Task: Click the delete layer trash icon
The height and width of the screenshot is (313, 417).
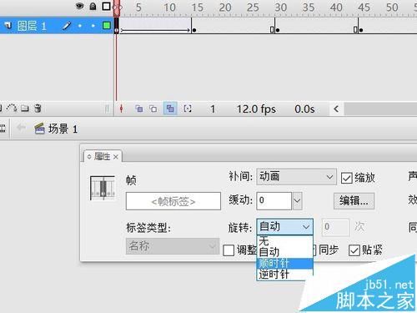Action: click(x=38, y=109)
